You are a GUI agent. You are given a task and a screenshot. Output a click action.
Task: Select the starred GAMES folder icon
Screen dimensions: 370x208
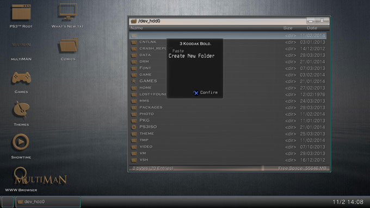click(x=134, y=81)
